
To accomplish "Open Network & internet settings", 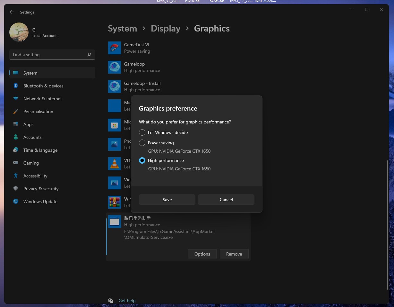I will 52,99.
